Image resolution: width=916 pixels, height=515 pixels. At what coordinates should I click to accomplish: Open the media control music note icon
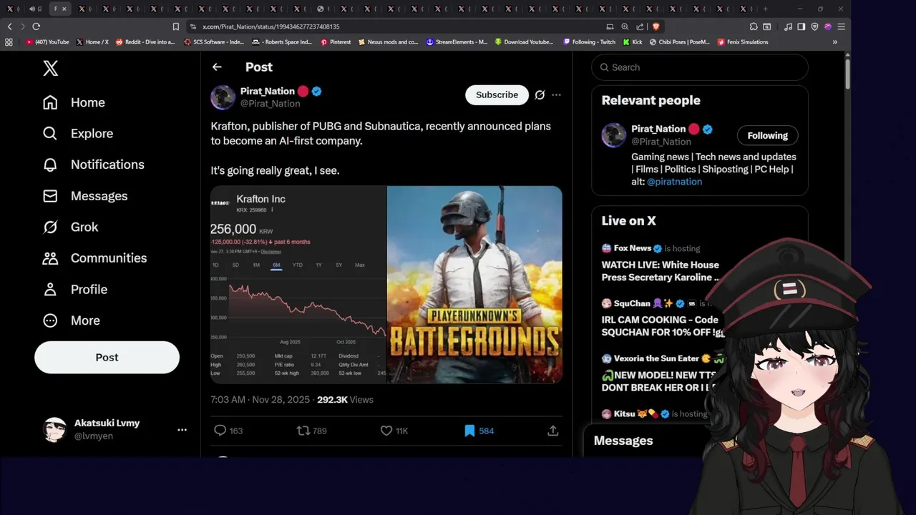click(x=788, y=26)
